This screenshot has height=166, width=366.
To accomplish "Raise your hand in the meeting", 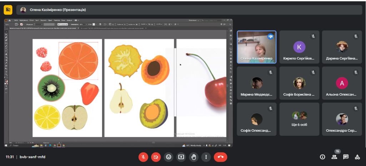I will (194, 157).
